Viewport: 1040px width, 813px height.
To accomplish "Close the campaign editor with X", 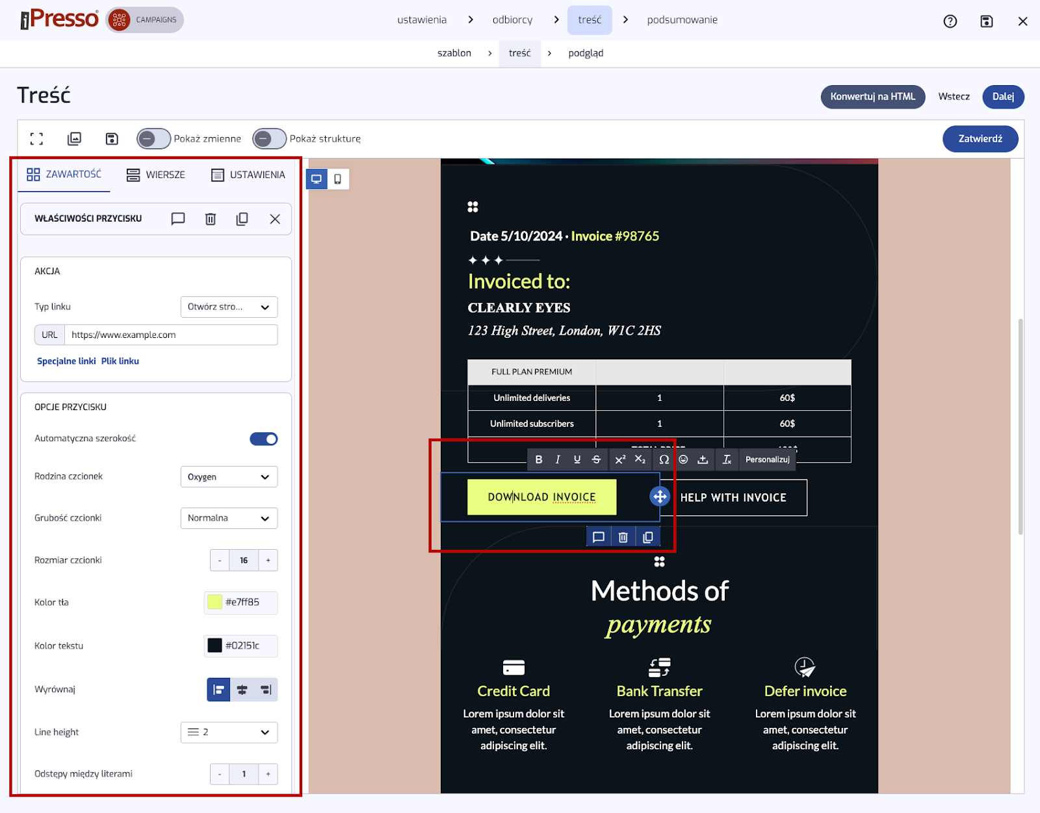I will (1022, 21).
